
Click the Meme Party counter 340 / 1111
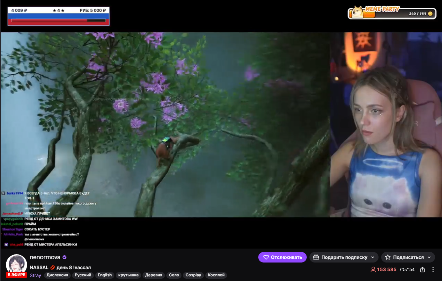tap(418, 14)
